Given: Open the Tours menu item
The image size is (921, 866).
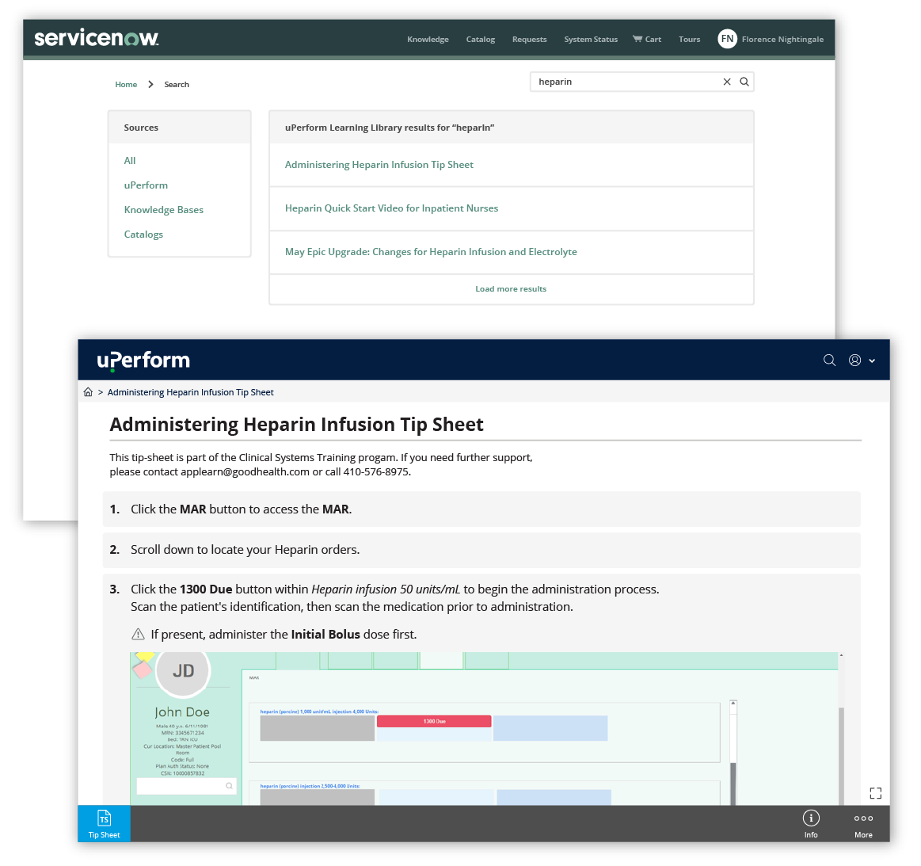Looking at the screenshot, I should [x=689, y=40].
